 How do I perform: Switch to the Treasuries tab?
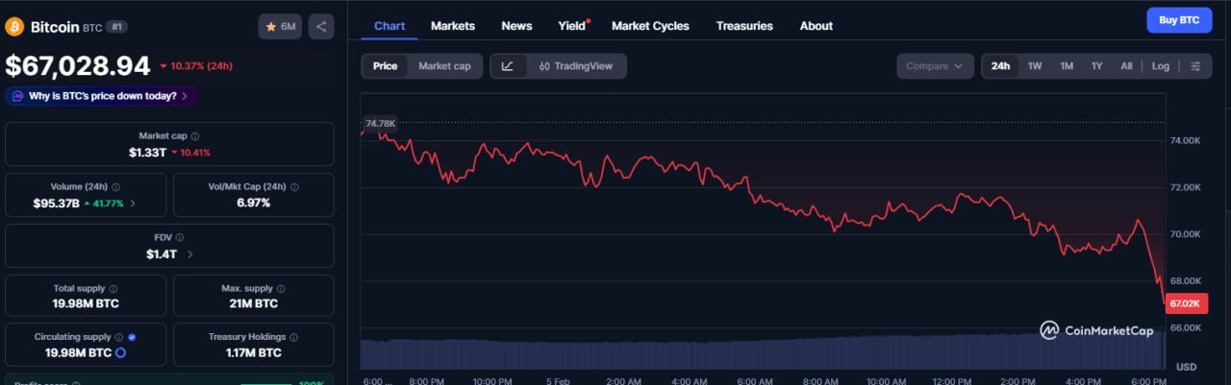pos(744,26)
